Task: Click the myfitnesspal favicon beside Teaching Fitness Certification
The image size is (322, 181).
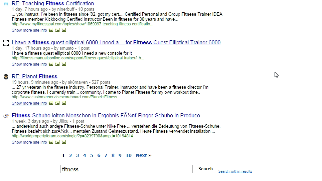Action: coord(6,4)
